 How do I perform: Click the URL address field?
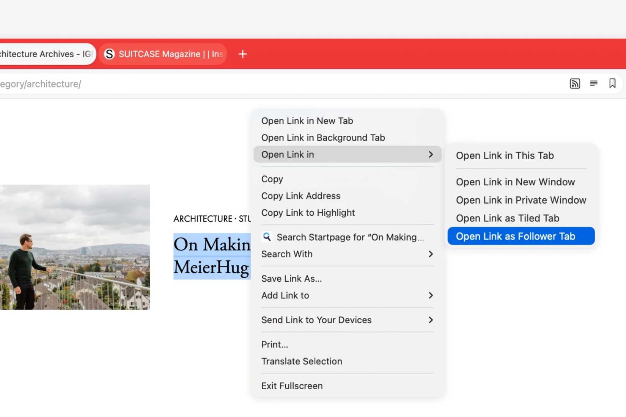pyautogui.click(x=266, y=84)
